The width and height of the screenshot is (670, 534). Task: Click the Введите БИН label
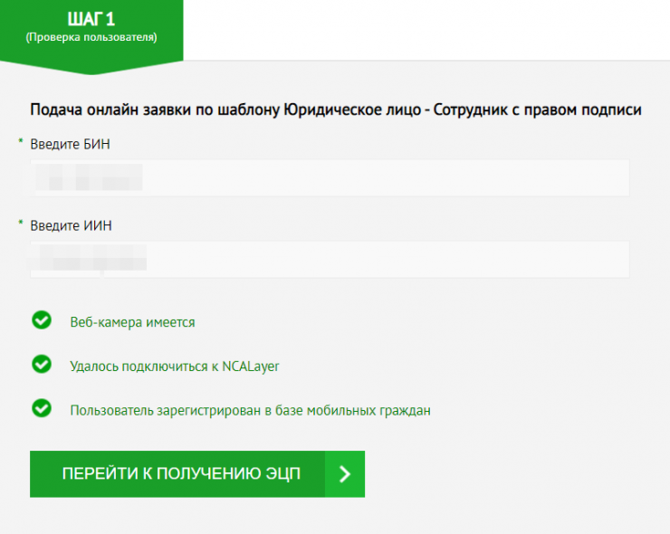[x=71, y=144]
